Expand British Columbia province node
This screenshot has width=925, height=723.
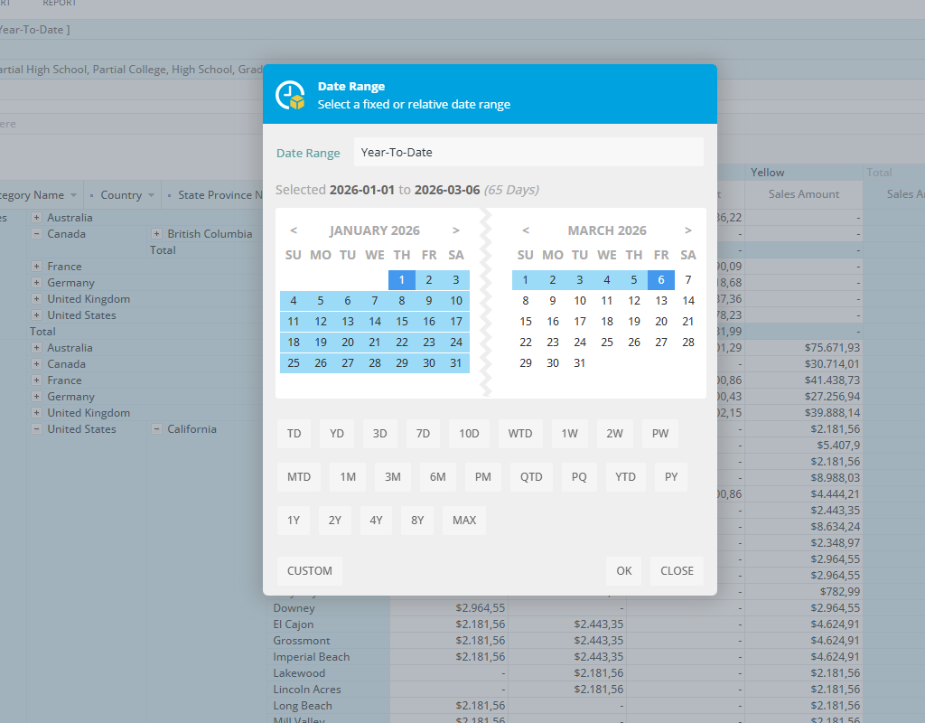156,234
